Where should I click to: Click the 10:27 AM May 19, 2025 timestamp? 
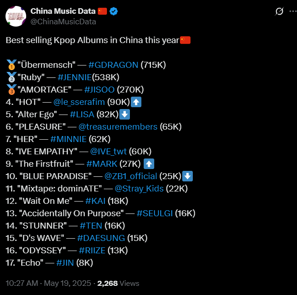point(48,283)
